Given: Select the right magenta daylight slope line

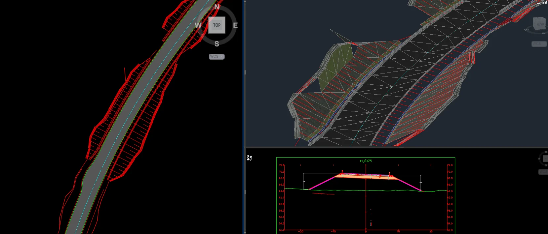Looking at the screenshot, I should 410,185.
